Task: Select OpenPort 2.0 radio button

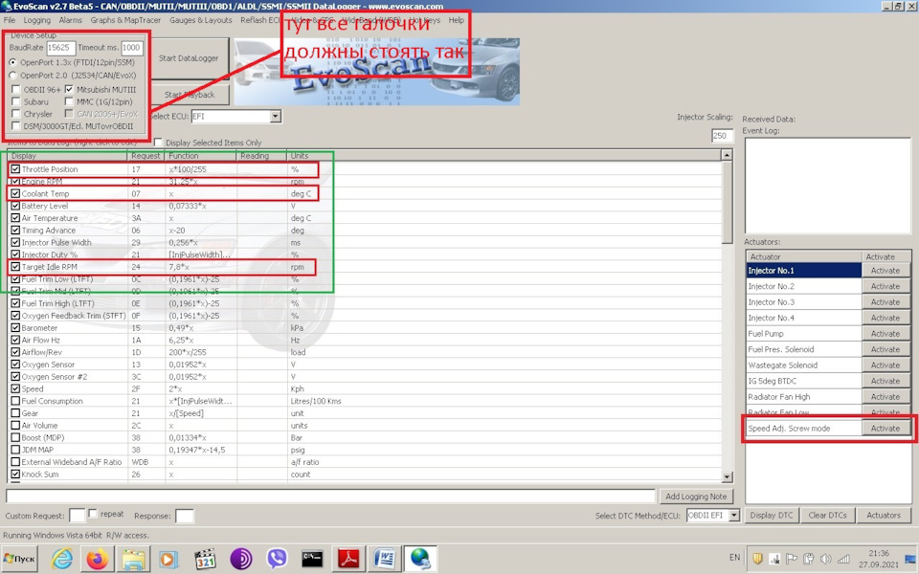Action: pos(12,75)
